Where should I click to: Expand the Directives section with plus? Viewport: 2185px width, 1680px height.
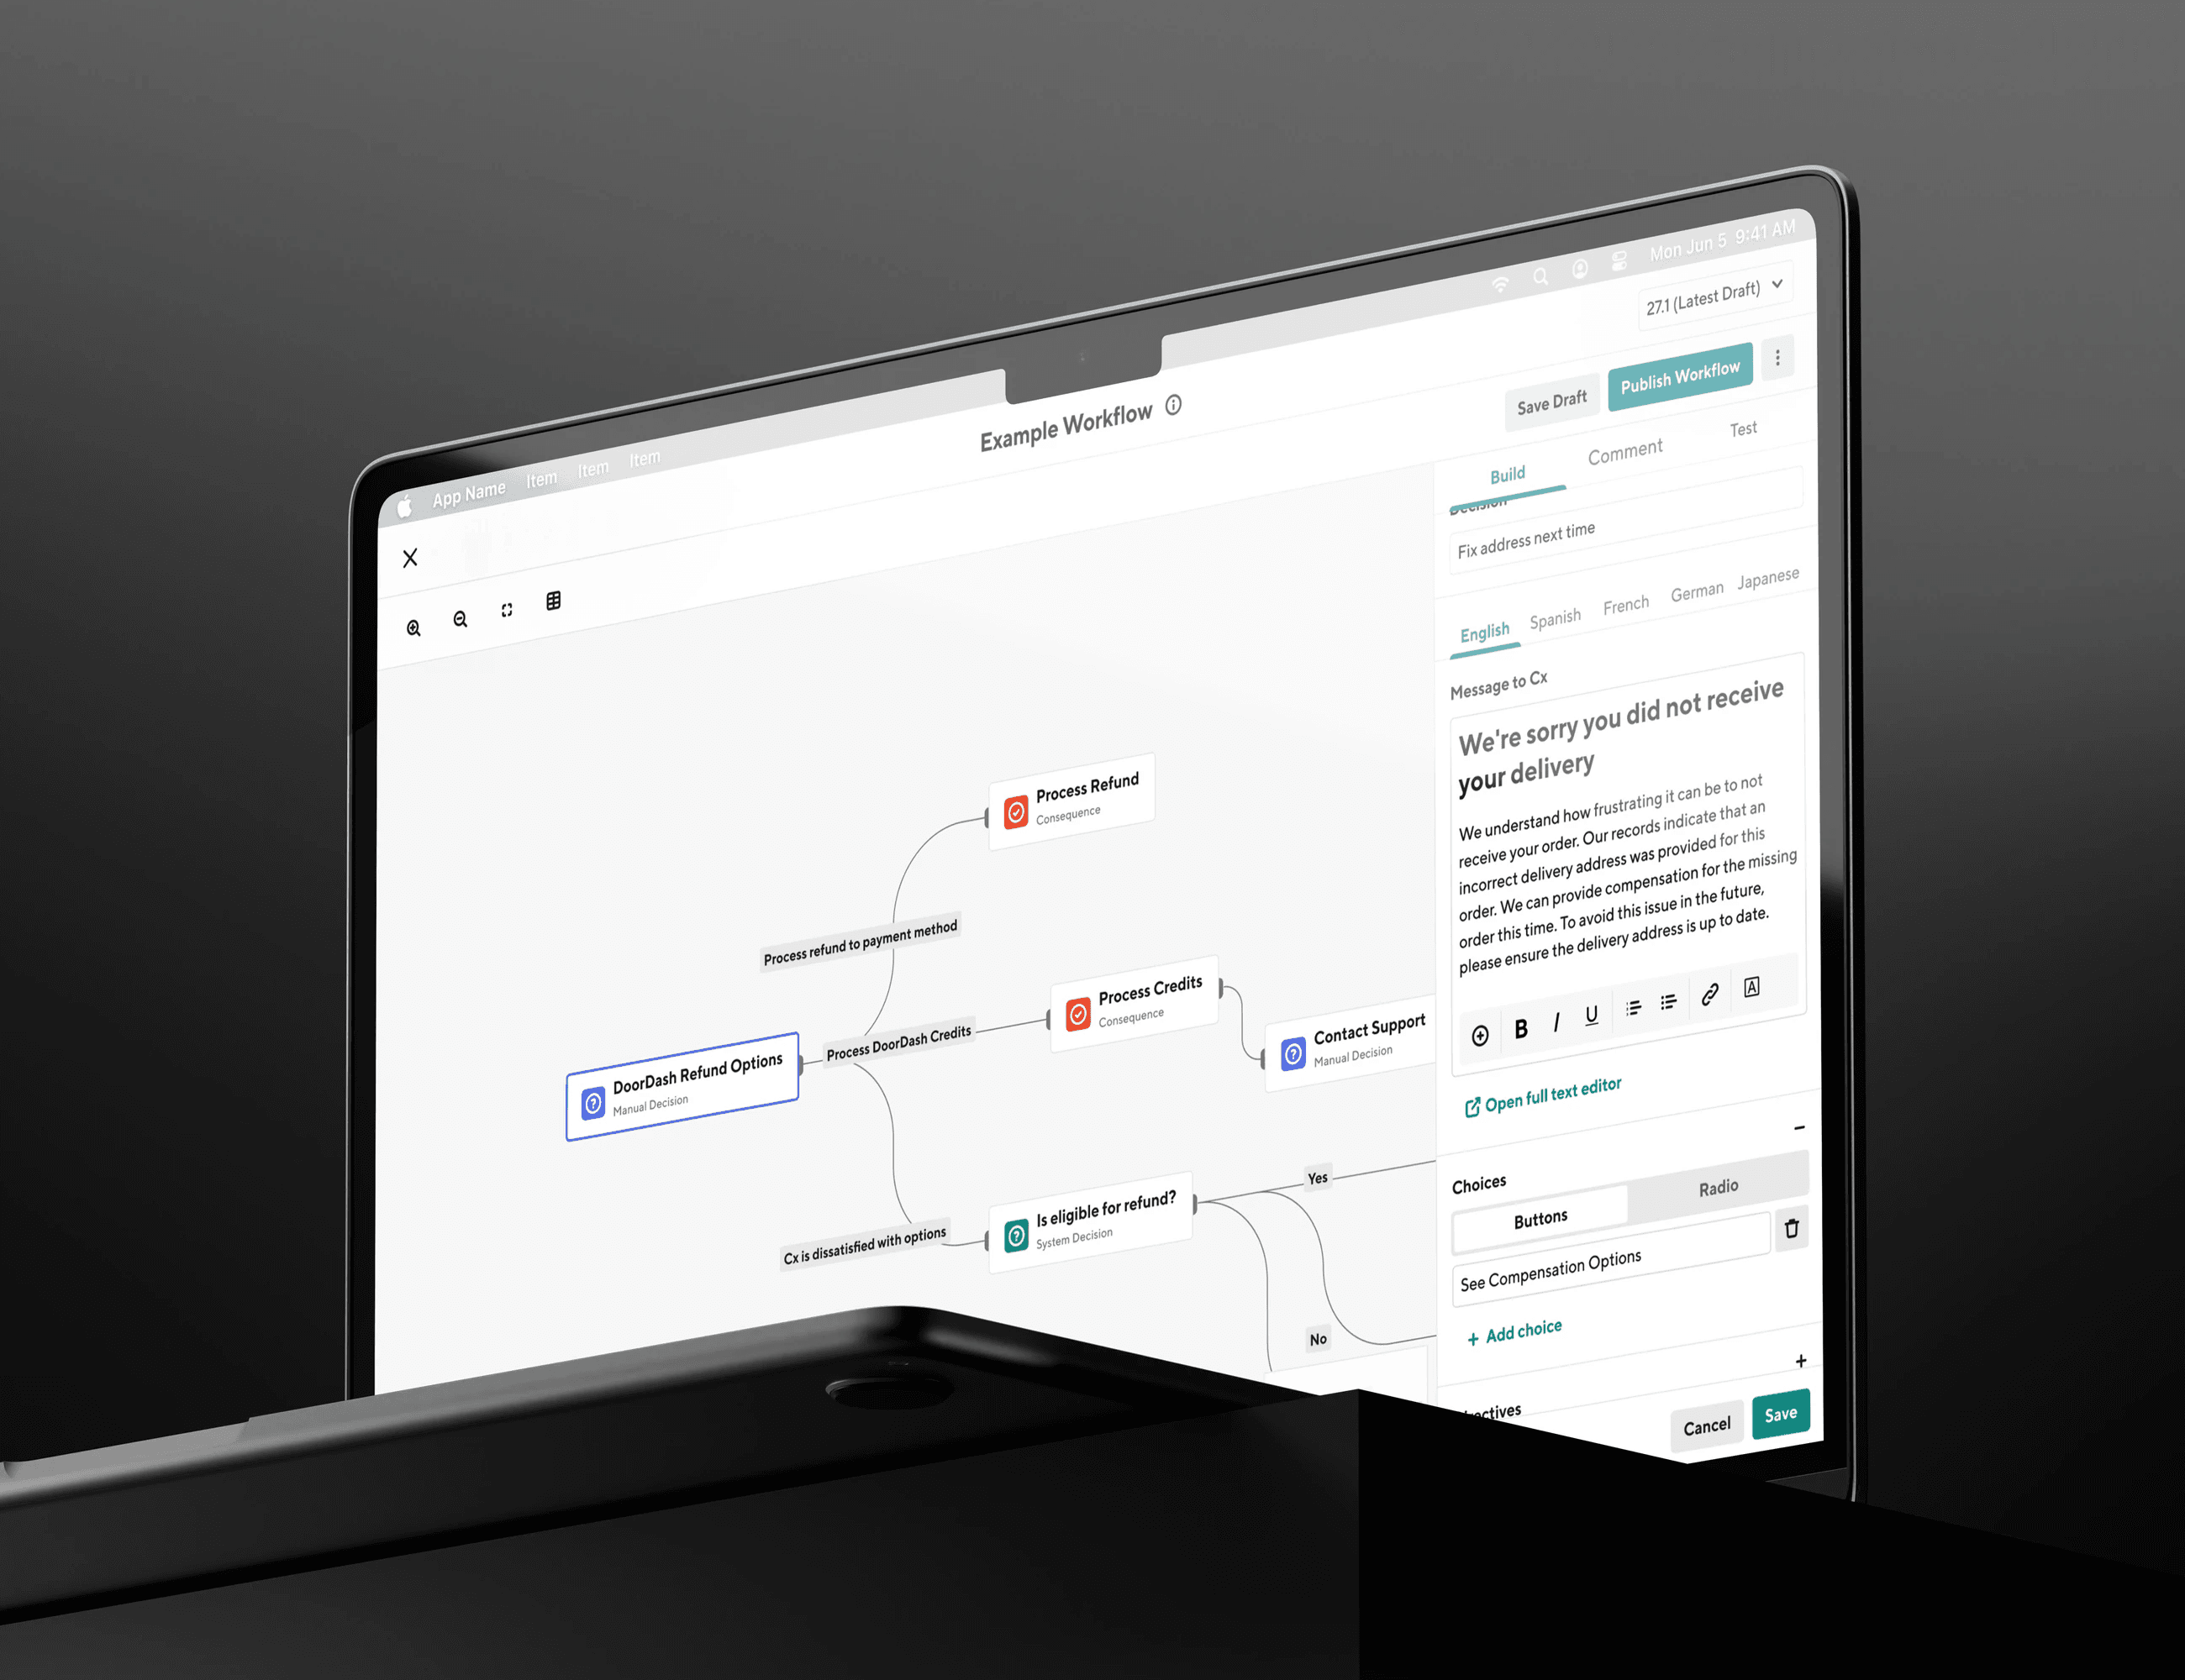(1802, 1361)
